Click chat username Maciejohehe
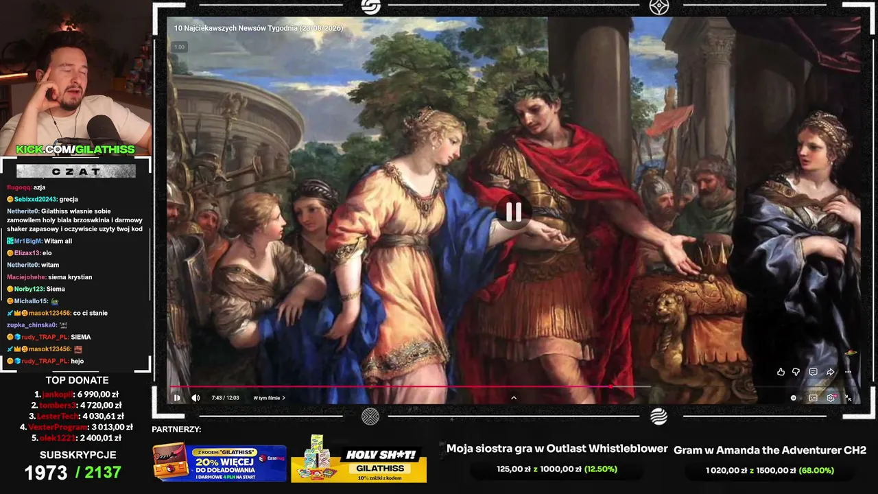Viewport: 878px width, 494px height. pos(26,277)
